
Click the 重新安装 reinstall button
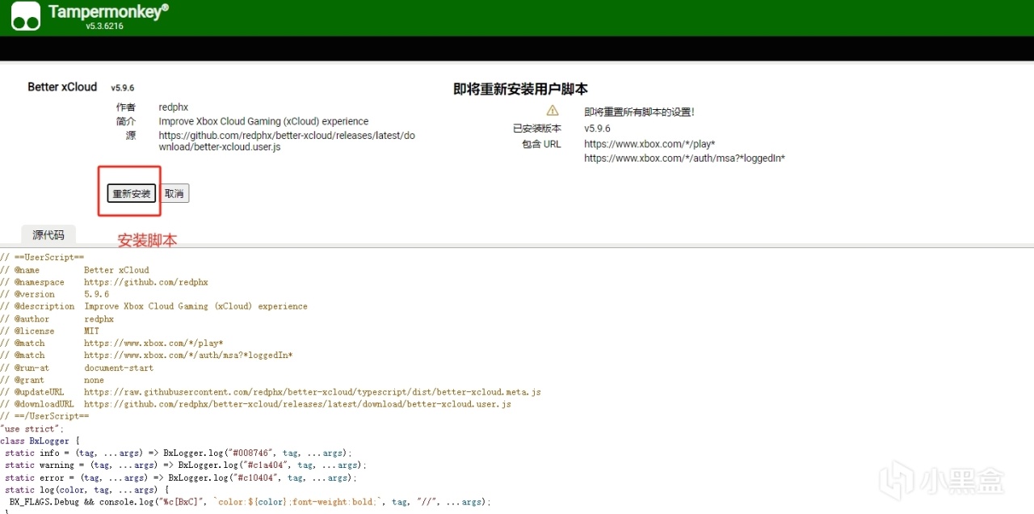[132, 194]
